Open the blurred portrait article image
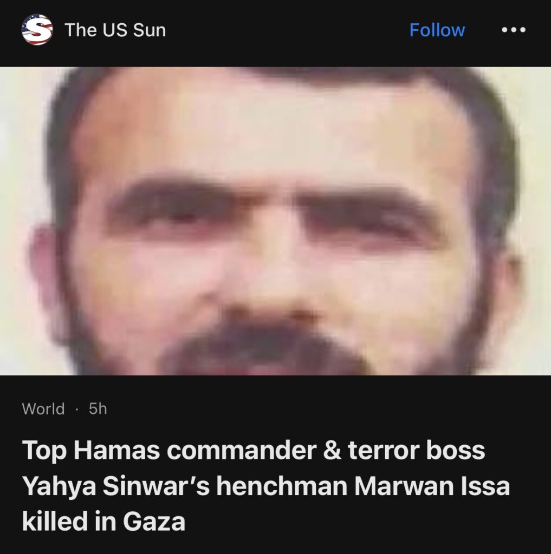The width and height of the screenshot is (551, 554). coord(275,221)
